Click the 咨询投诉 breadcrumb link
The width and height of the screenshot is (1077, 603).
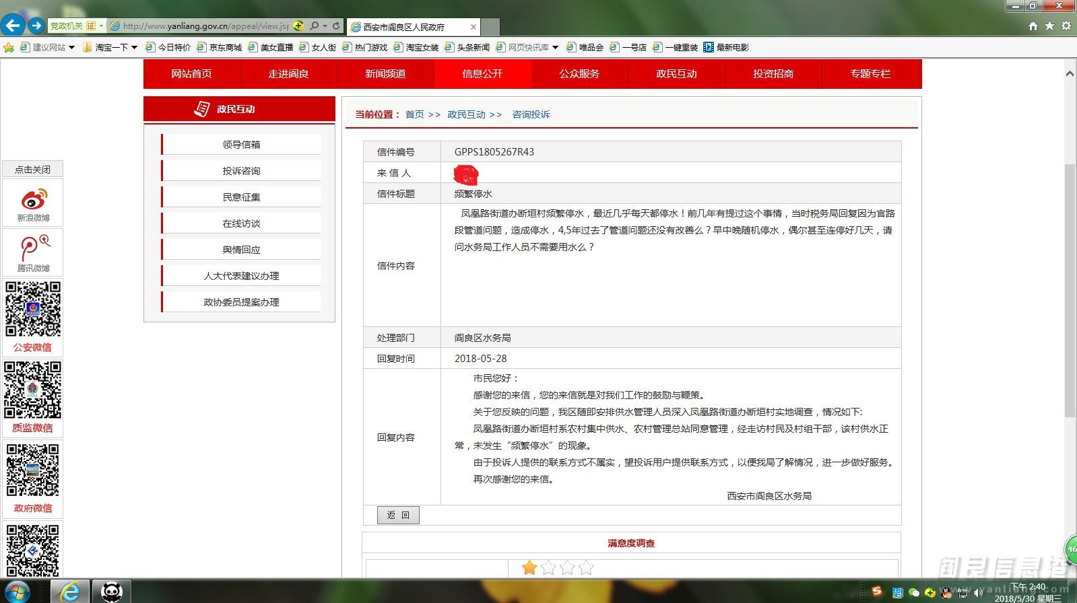(531, 114)
